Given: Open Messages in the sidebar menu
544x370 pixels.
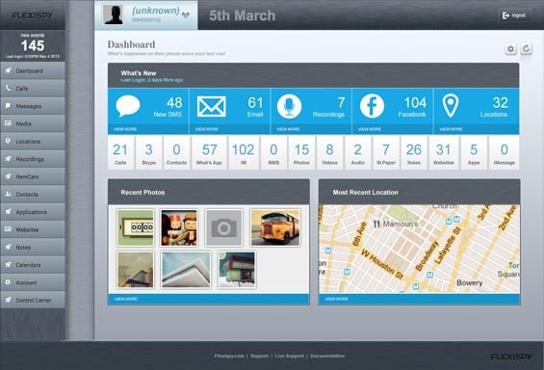Looking at the screenshot, I should tap(33, 106).
